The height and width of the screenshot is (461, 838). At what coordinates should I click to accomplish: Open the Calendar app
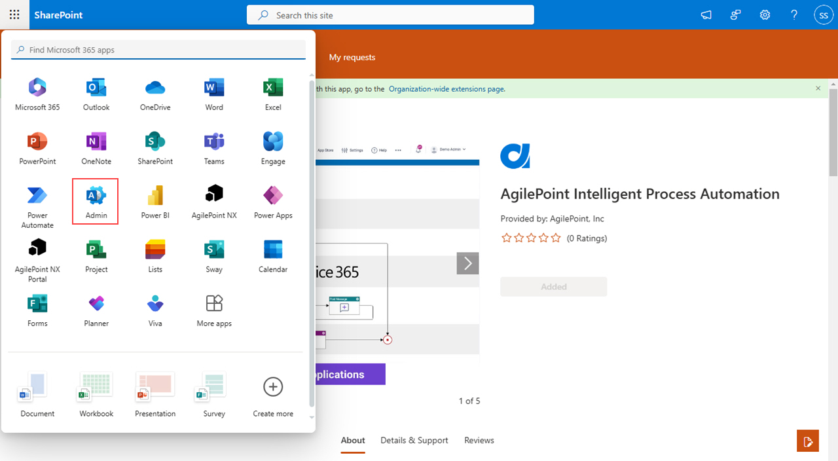tap(273, 256)
